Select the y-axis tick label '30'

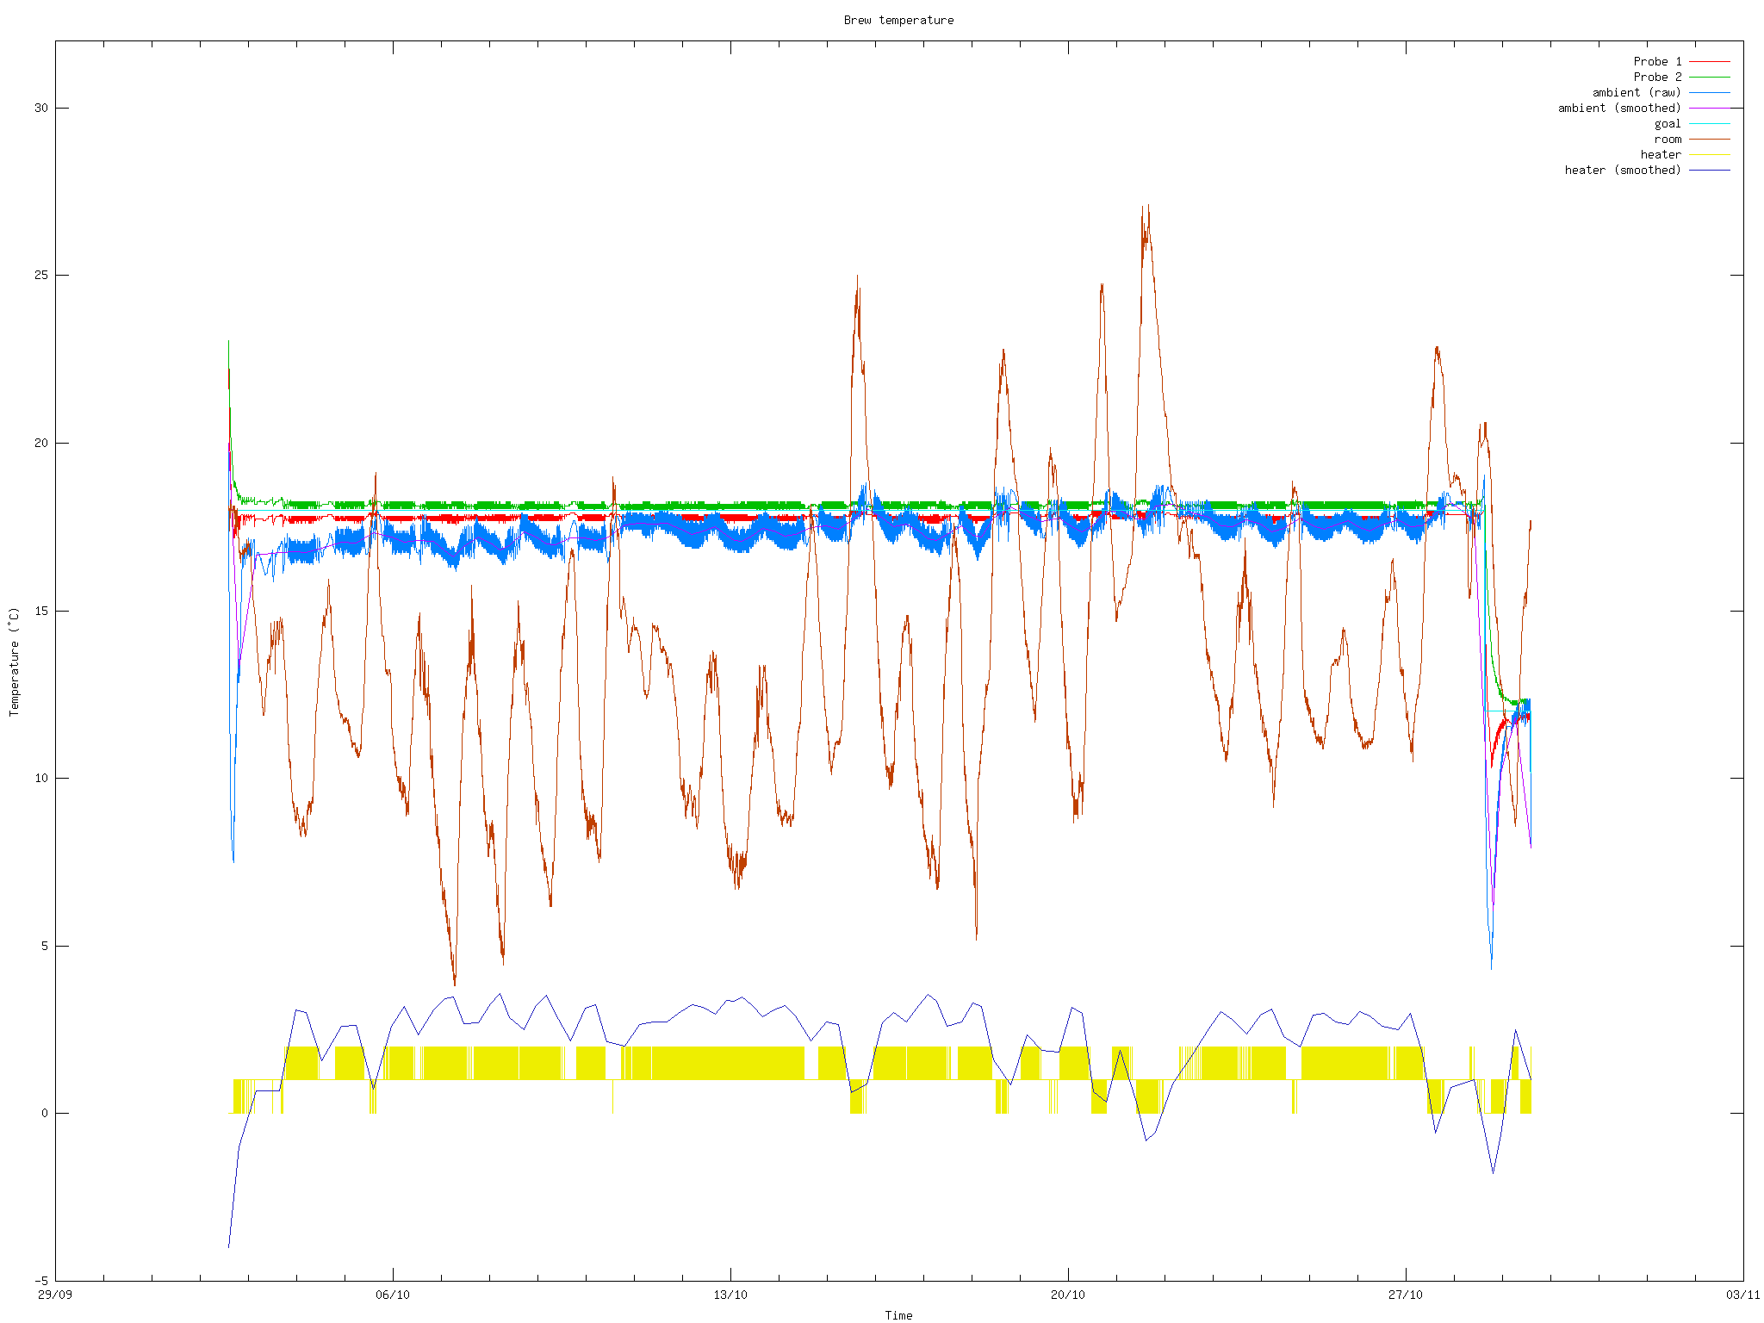pos(40,109)
